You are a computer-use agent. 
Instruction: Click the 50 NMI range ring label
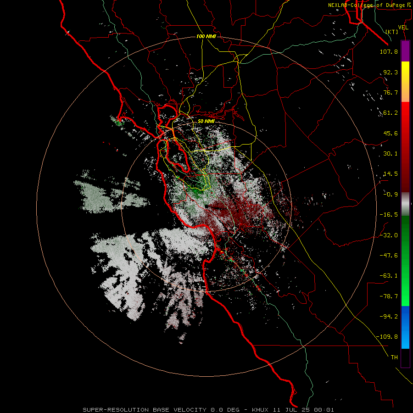click(206, 121)
